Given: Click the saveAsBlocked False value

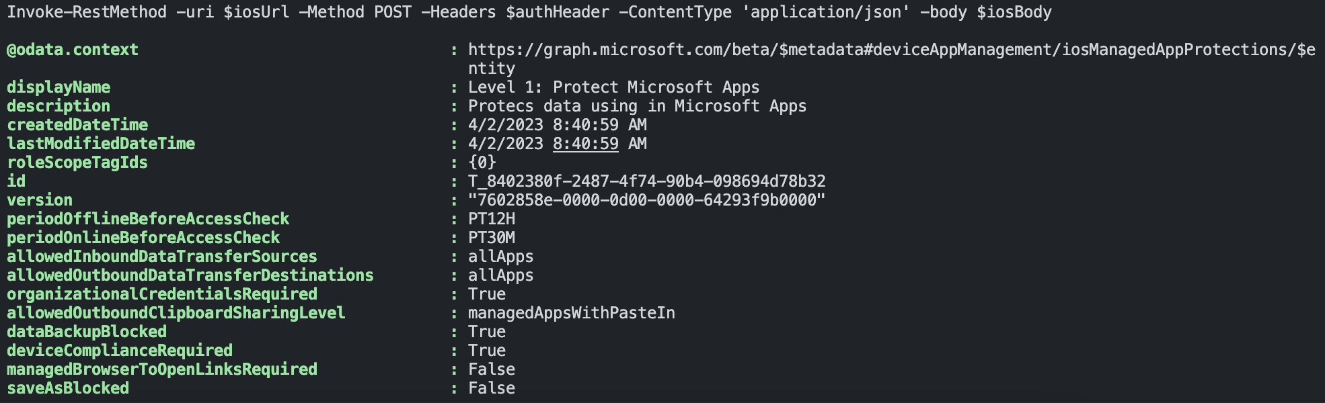Looking at the screenshot, I should [x=492, y=388].
